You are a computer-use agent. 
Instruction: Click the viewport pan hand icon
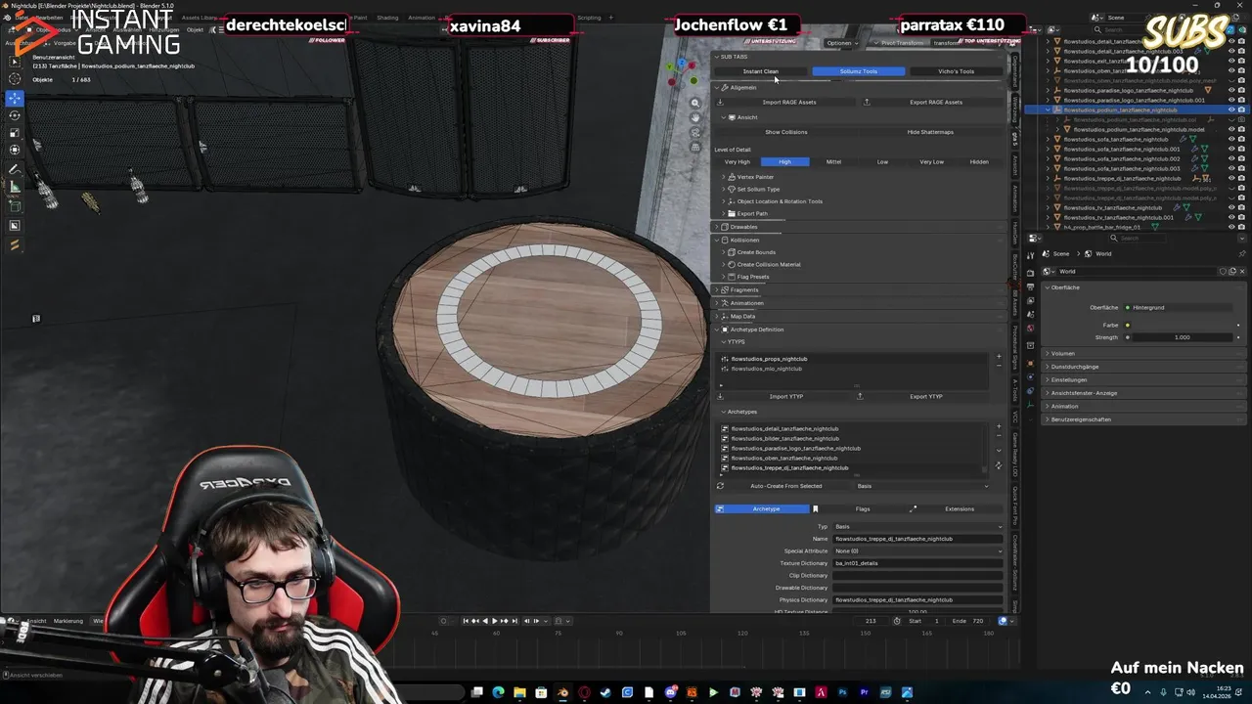[x=695, y=117]
